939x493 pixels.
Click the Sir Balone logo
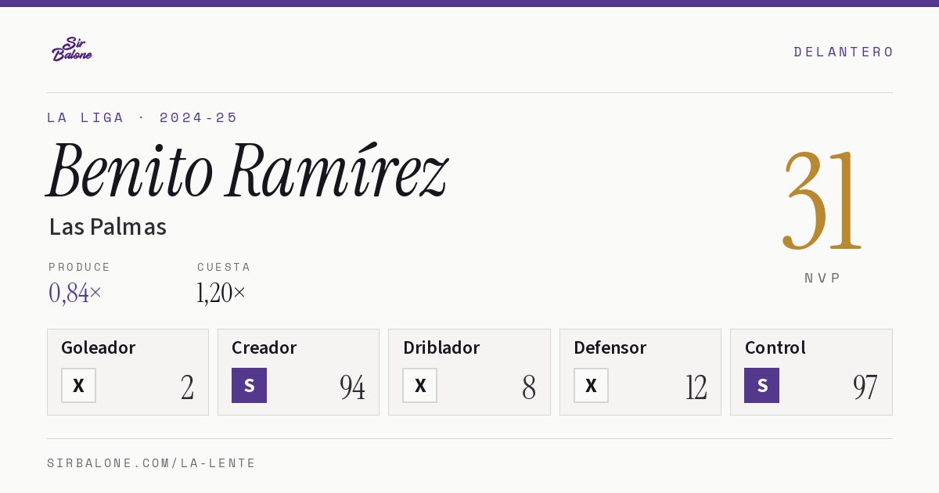coord(72,49)
